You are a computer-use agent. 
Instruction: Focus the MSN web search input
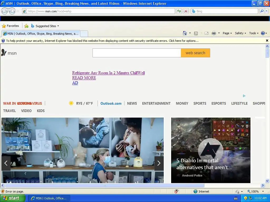coord(137,53)
